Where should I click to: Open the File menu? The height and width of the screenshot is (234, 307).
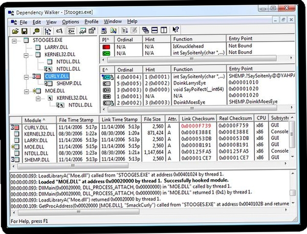(24, 22)
